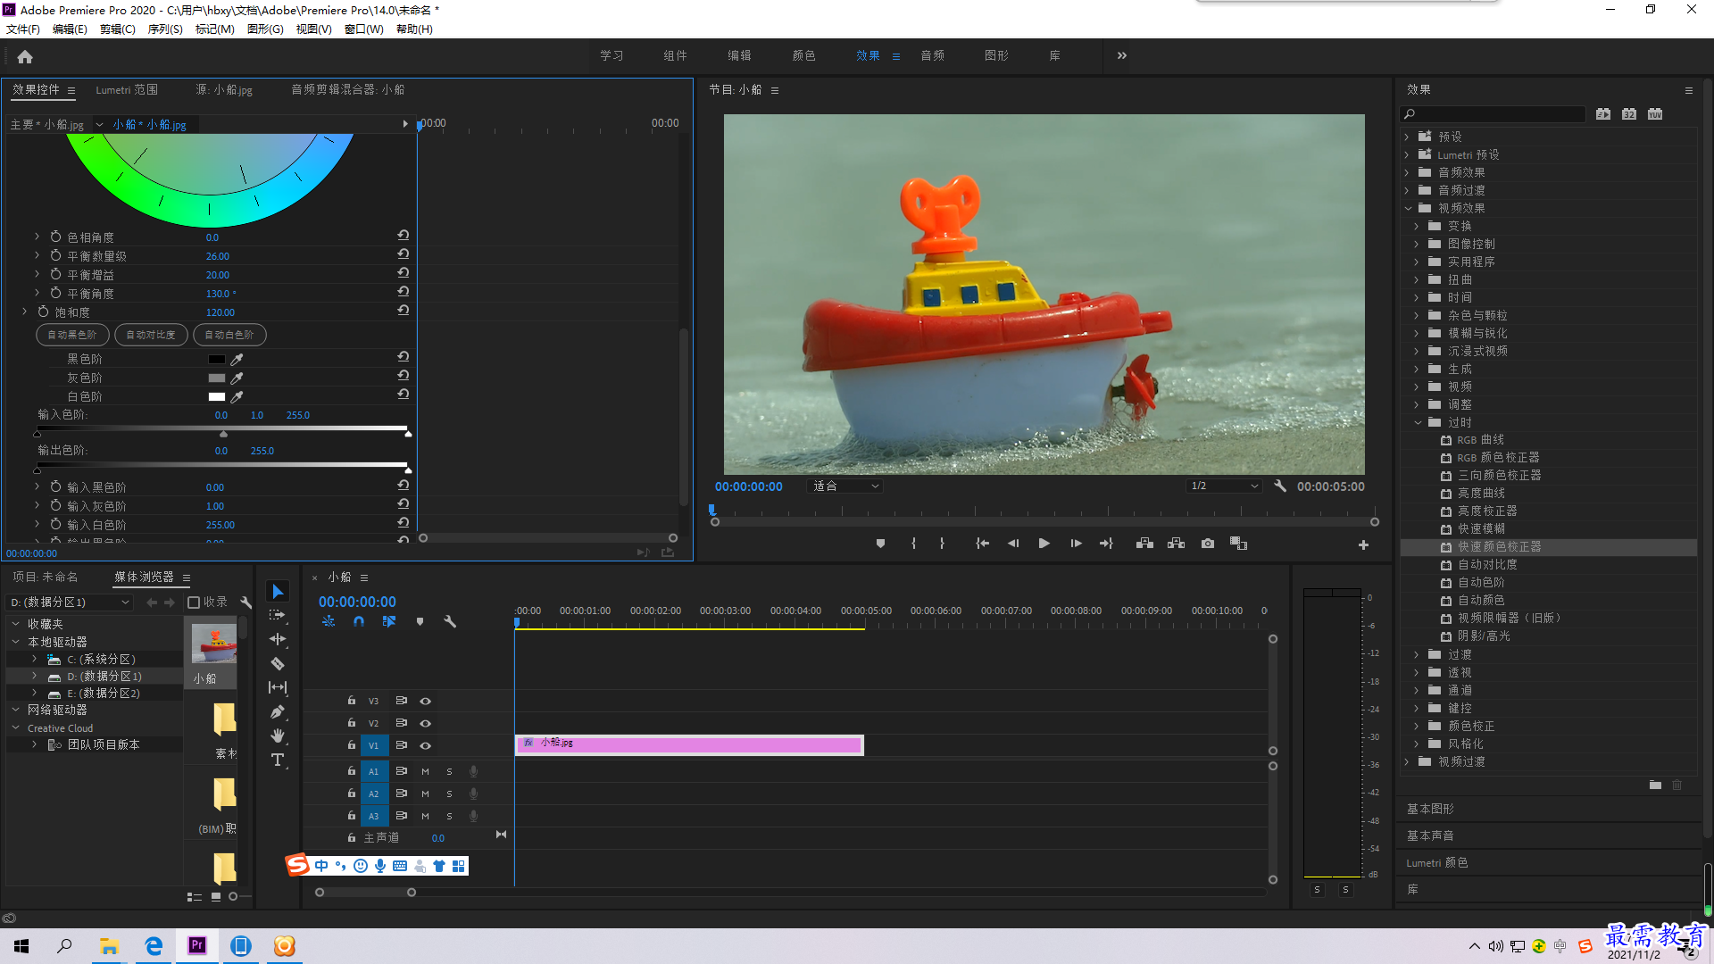The height and width of the screenshot is (964, 1714).
Task: Toggle animation stopwatch for 色相角度
Action: pos(55,237)
